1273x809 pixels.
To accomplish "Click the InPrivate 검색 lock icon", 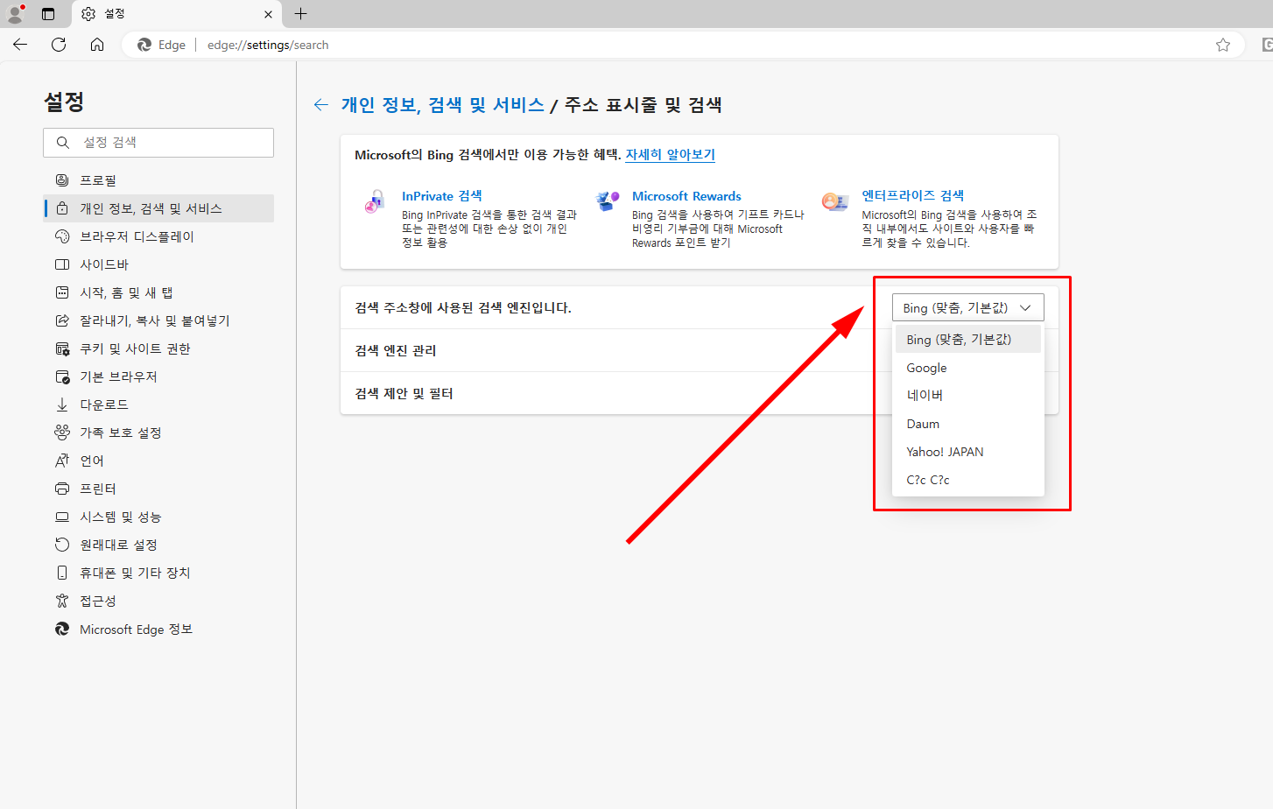I will (x=375, y=202).
